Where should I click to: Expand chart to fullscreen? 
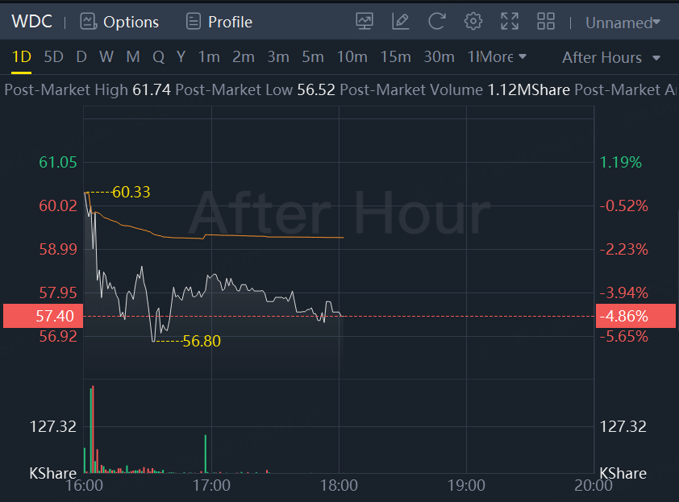(510, 22)
